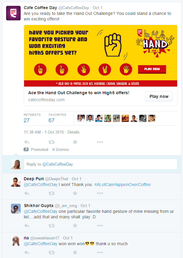Favorite ria's reply with the star icon
Screen dimensions: 183x258
point(75,252)
